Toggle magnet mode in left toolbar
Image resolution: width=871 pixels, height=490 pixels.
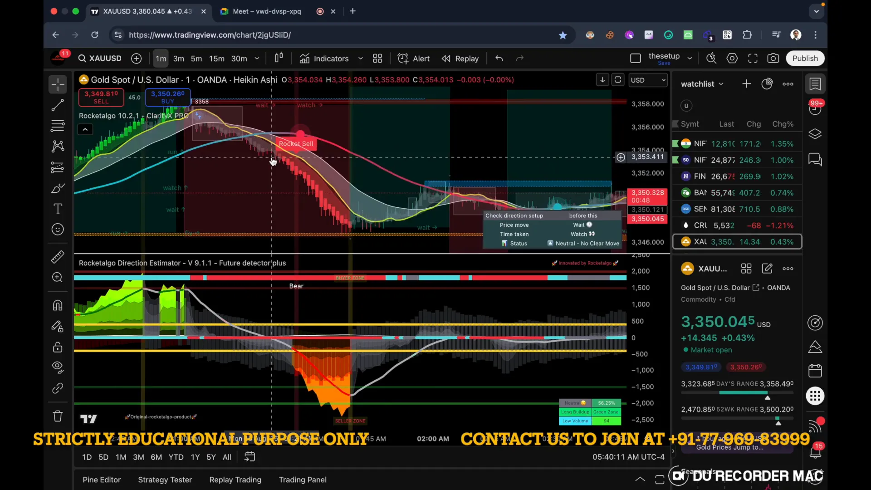58,305
